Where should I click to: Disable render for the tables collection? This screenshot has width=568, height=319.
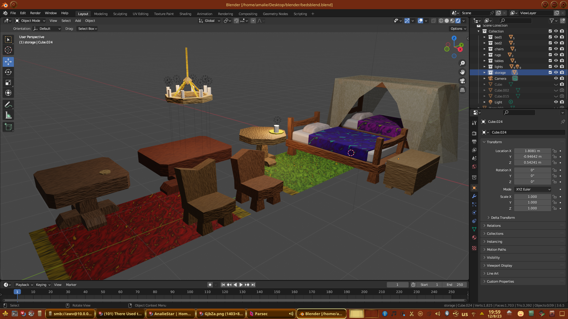pos(562,61)
